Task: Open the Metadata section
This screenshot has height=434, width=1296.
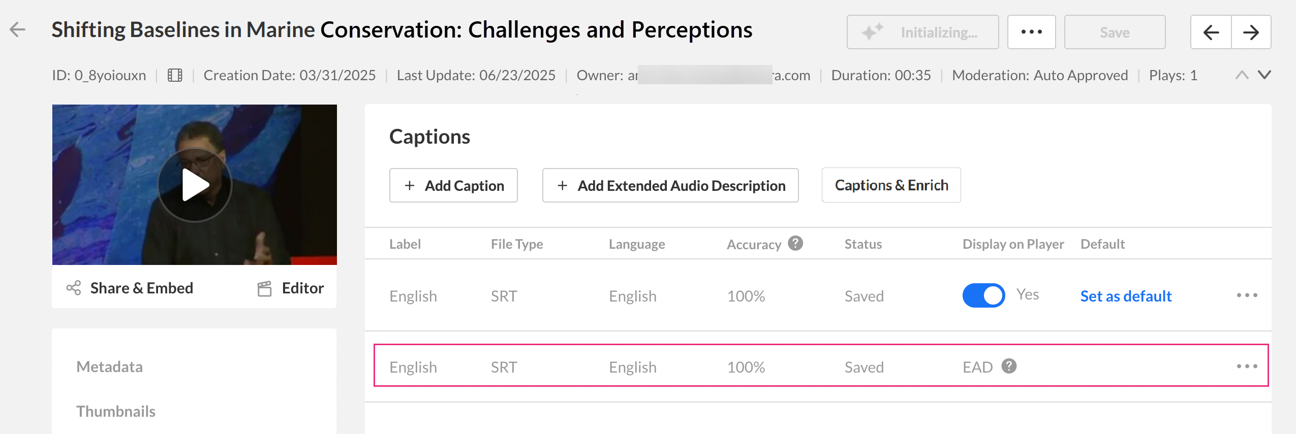Action: (109, 366)
